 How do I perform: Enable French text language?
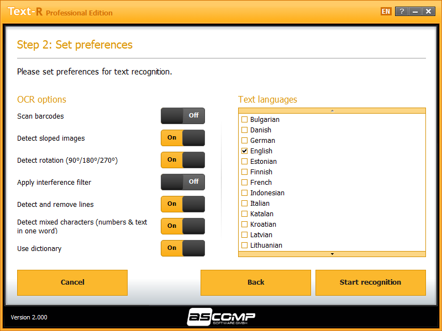[x=244, y=182]
